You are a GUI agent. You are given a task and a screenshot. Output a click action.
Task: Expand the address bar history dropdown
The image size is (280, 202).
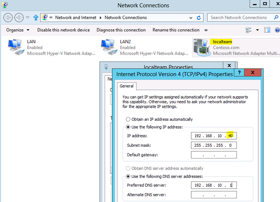(x=191, y=18)
